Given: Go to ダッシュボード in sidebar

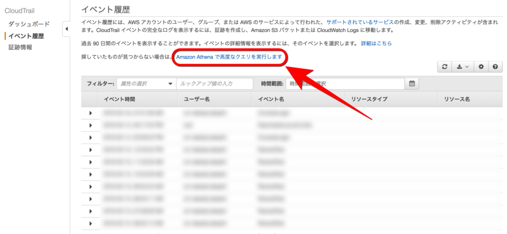Looking at the screenshot, I should coord(29,24).
